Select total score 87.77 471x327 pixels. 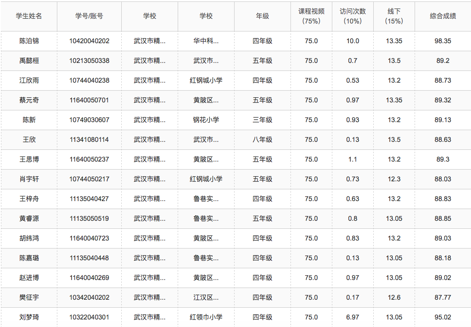pos(443,297)
